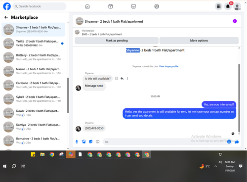
Task: Open more menu for Shyanne's message
Action: point(127,79)
